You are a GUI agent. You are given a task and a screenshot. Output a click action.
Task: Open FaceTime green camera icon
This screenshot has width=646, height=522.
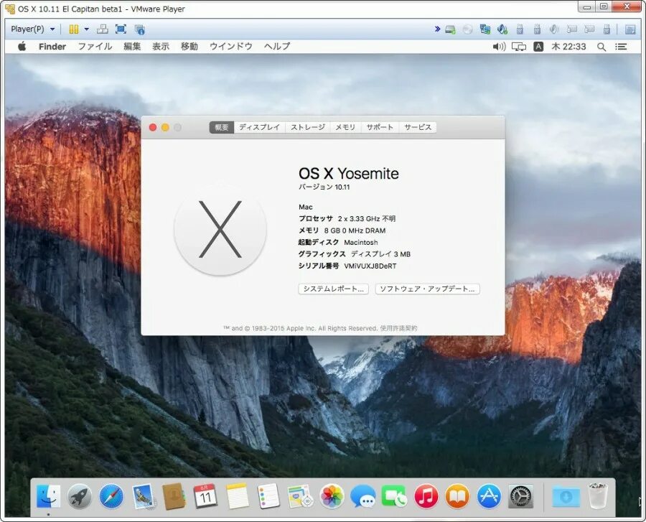point(394,496)
